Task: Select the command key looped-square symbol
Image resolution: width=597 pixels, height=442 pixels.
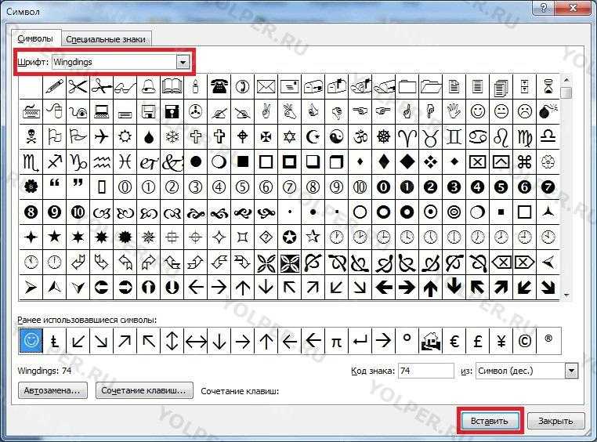Action: [x=525, y=162]
